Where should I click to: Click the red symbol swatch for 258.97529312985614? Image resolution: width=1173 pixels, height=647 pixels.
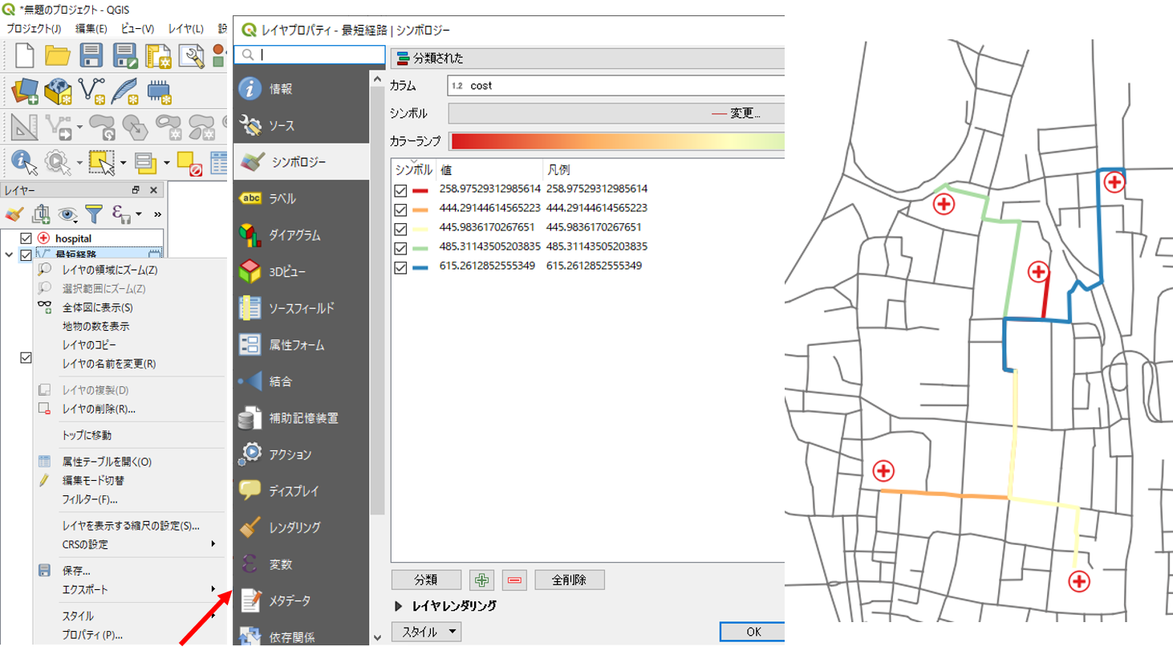click(x=421, y=190)
